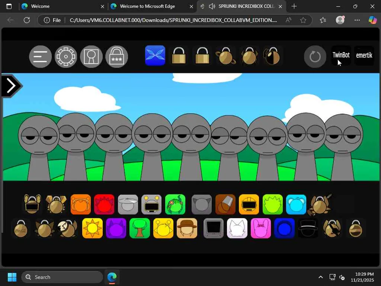The height and width of the screenshot is (286, 381).
Task: Switch to Welcome to Microsoft Edge tab
Action: coord(152,6)
